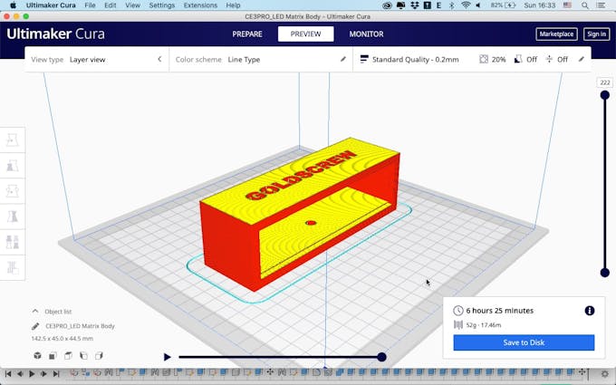Open the Marketplace
Screen dimensions: 616x385
coord(556,34)
